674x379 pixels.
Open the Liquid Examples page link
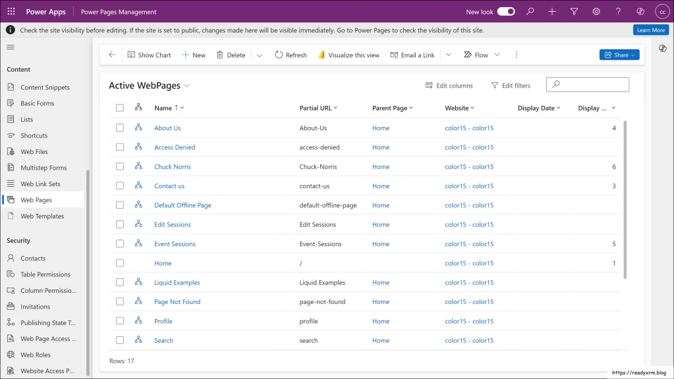177,282
